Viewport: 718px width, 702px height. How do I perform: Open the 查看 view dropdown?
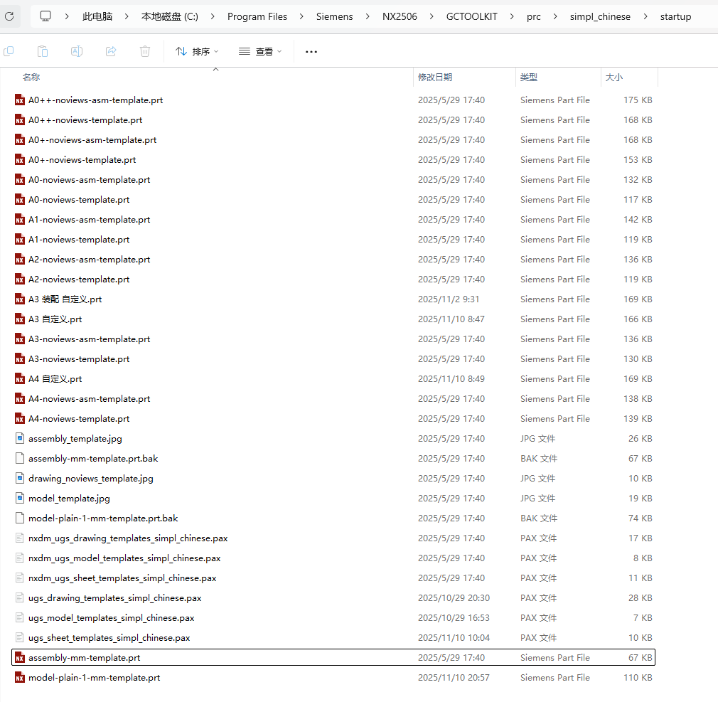[263, 50]
